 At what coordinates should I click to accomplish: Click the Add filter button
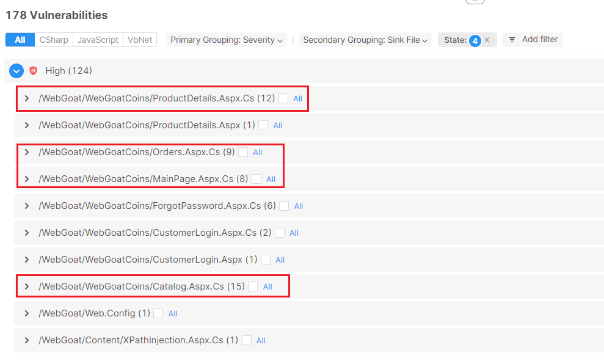533,40
